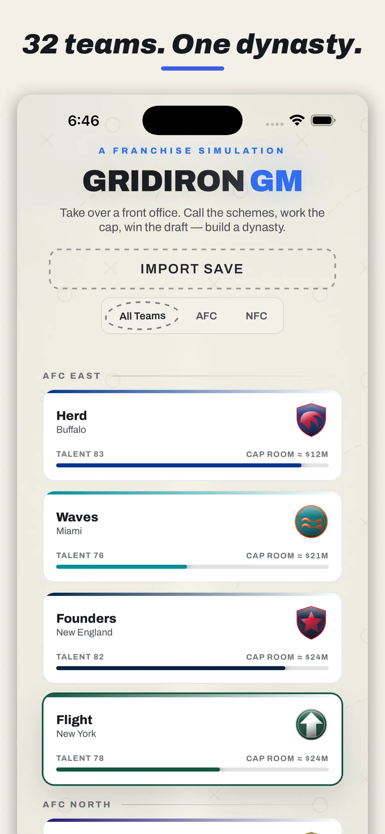Tap the Herd talent 83 progress bar
The image size is (385, 834).
[192, 465]
